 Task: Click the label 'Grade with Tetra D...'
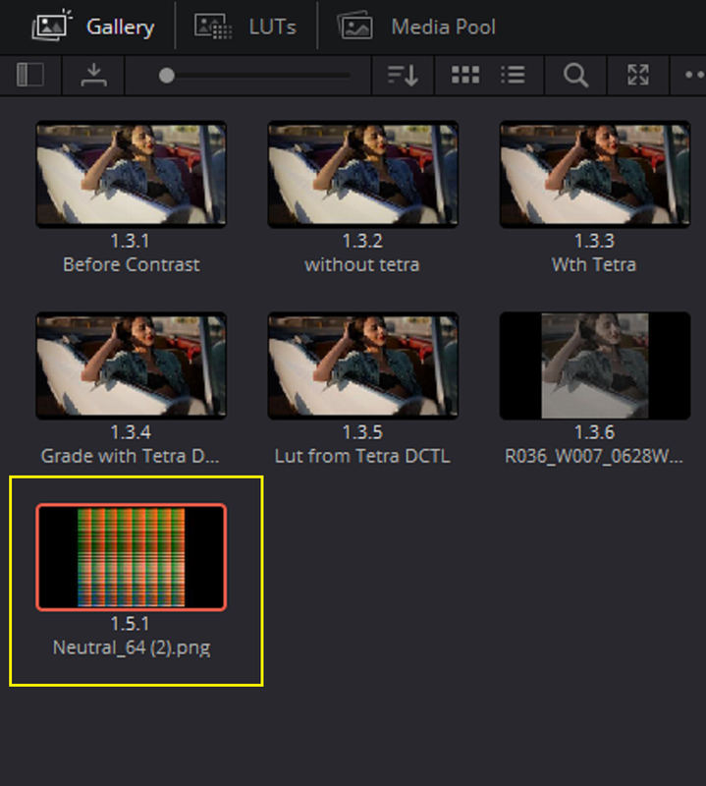click(x=131, y=456)
